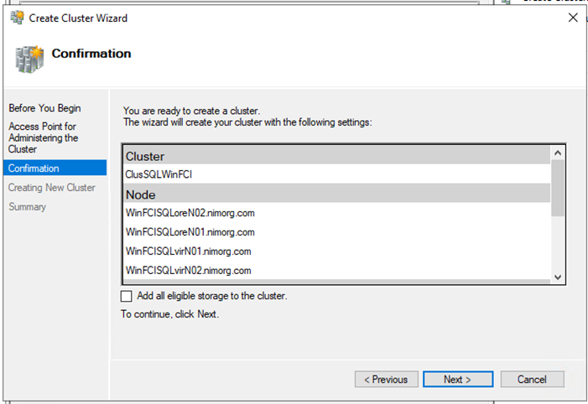Screen dimensions: 588x404
Task: Click the settings list scroll up arrow
Action: [x=558, y=153]
